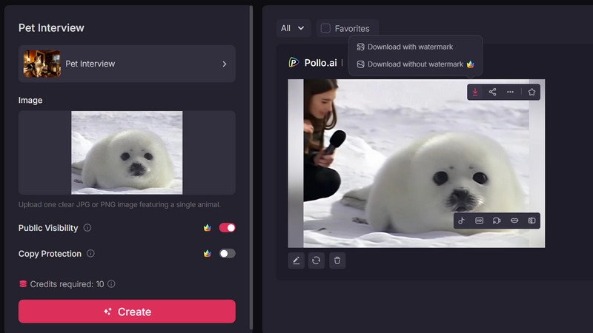Click the regenerate icon below the video
This screenshot has width=593, height=333.
click(x=317, y=260)
